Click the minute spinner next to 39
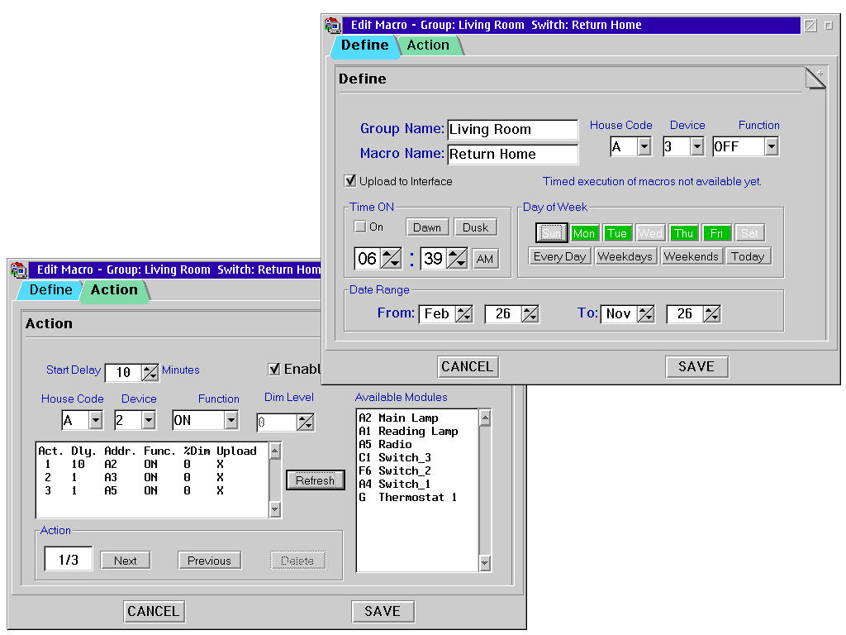846x635 pixels. 457,258
